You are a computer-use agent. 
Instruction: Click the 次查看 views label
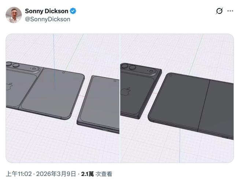click(x=104, y=174)
